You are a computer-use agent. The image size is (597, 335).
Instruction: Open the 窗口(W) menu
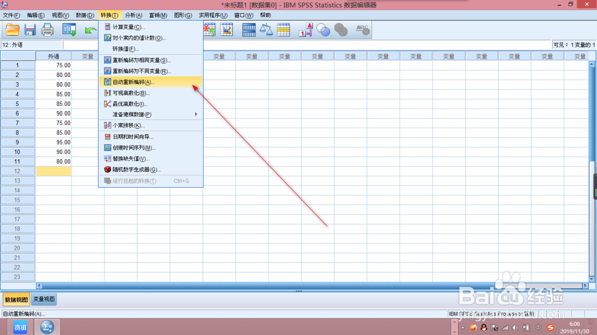(x=244, y=15)
